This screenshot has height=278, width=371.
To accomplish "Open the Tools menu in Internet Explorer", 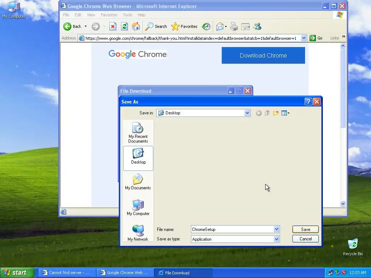I will [x=127, y=15].
